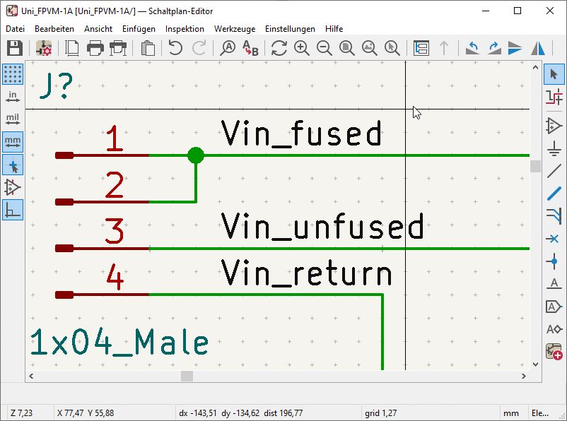Choose the select arrow tool

point(554,74)
